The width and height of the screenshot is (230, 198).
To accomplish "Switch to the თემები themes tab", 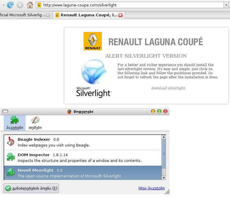I will coord(35,123).
